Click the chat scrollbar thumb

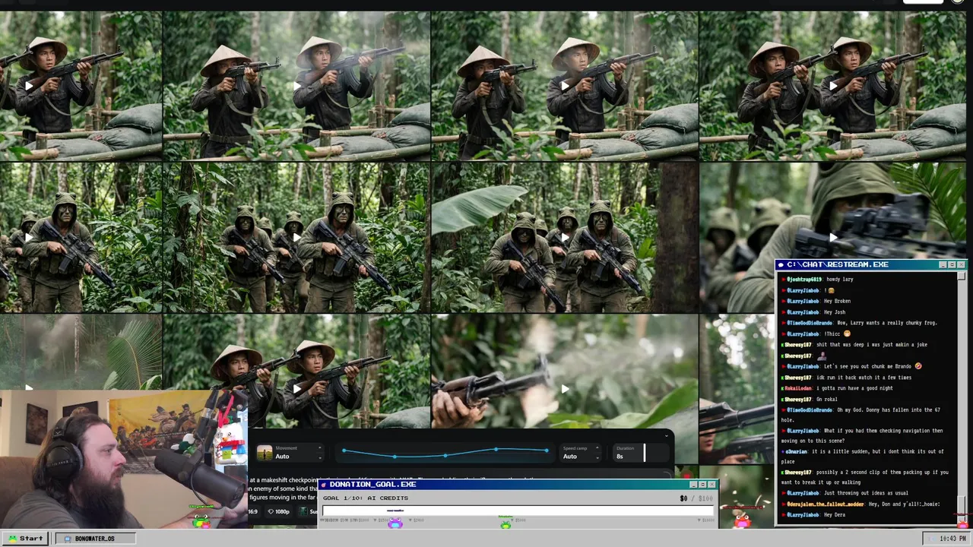(x=961, y=504)
